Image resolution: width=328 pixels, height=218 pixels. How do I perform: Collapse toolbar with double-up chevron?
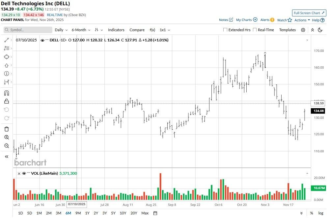pyautogui.click(x=312, y=30)
